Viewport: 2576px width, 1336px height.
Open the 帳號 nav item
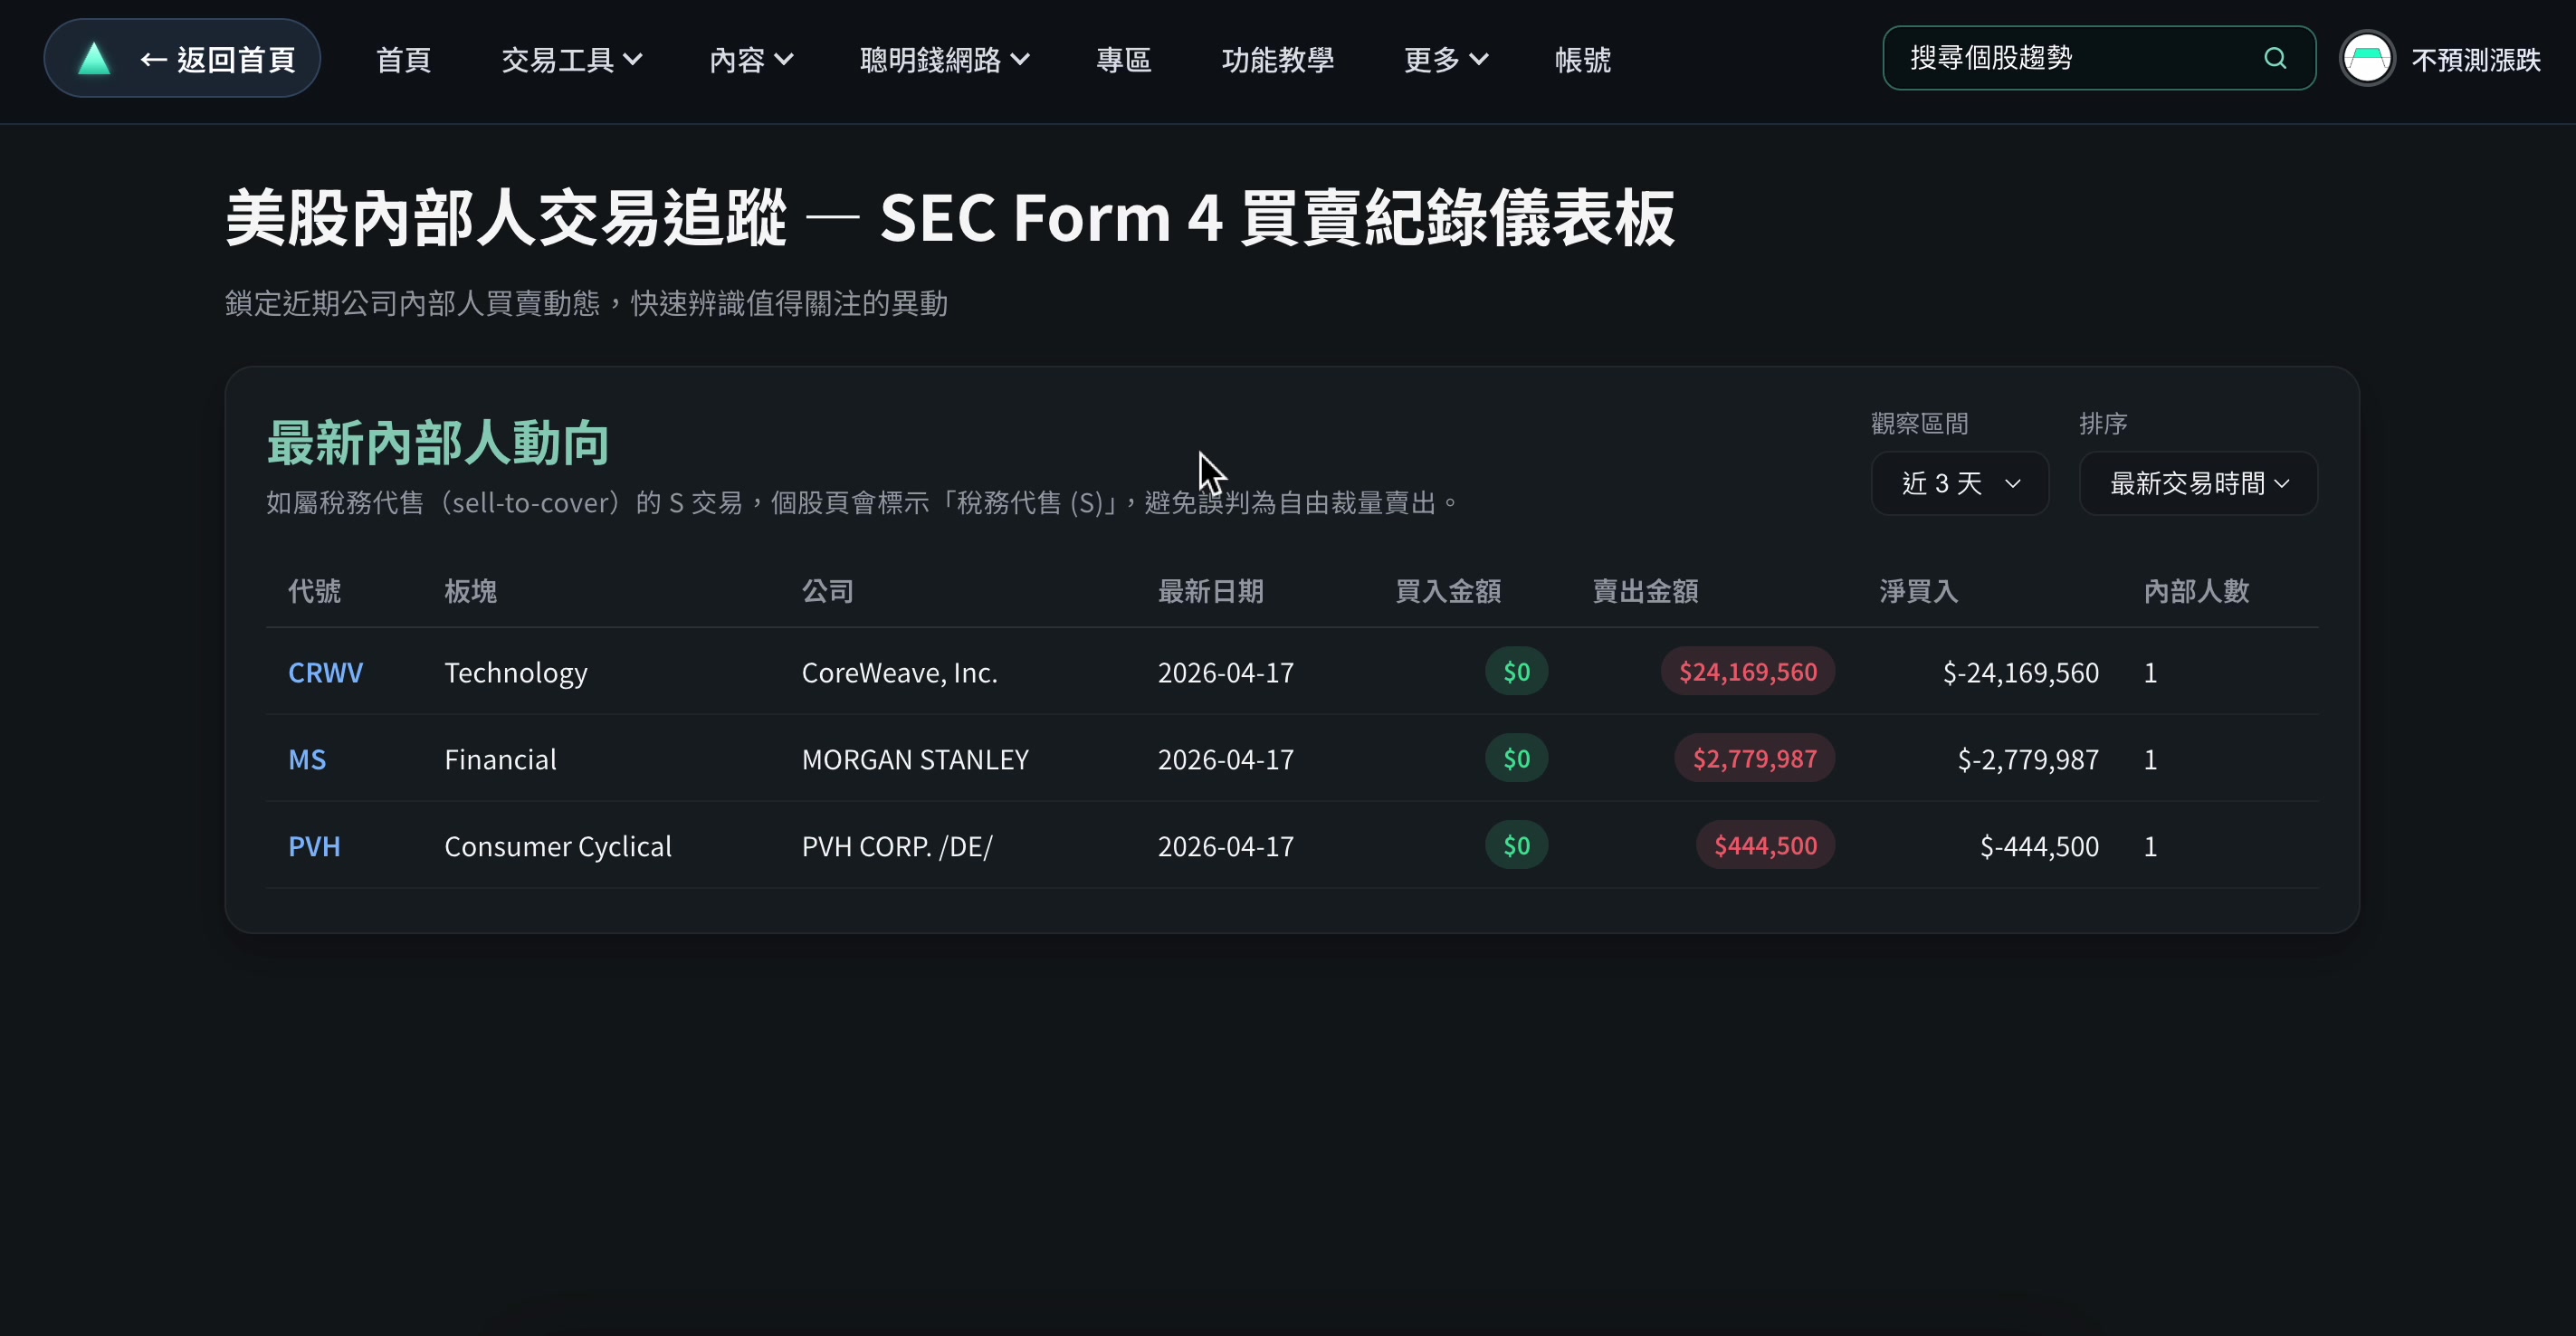[x=1583, y=60]
